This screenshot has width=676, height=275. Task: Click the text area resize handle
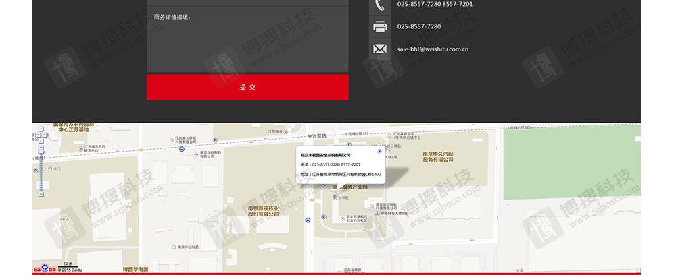tap(345, 68)
